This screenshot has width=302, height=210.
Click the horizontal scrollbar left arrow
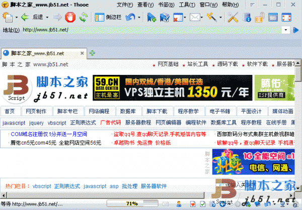click(x=4, y=195)
